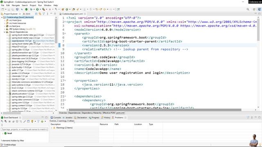The height and width of the screenshot is (147, 262).
Task: Open Project Explorer view menu dots
Action: coord(47,14)
